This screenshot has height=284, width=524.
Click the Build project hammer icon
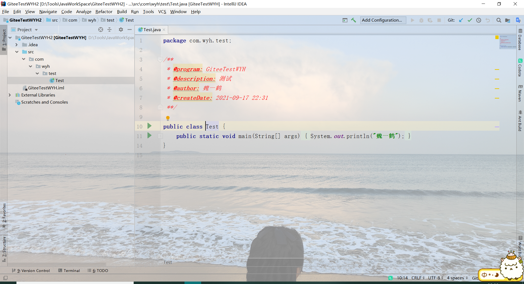(x=353, y=20)
